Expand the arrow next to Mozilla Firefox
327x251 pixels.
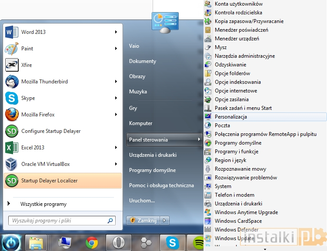116,115
